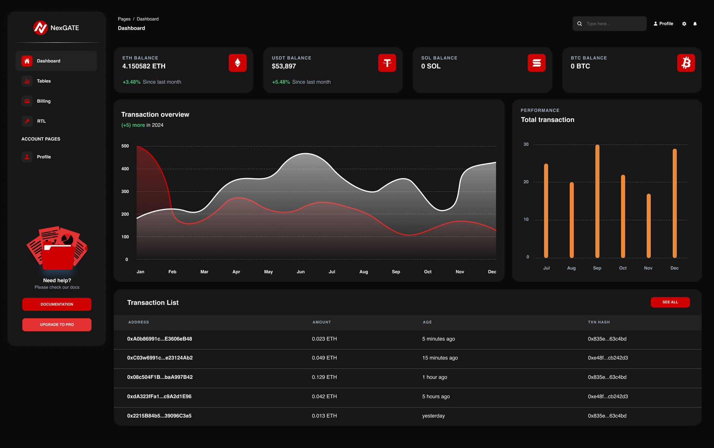
Task: Click the 0.042 ETH amount cell
Action: (324, 396)
